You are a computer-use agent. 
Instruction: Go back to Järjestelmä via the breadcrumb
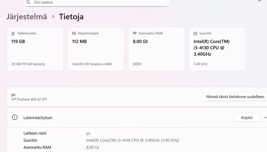point(27,17)
